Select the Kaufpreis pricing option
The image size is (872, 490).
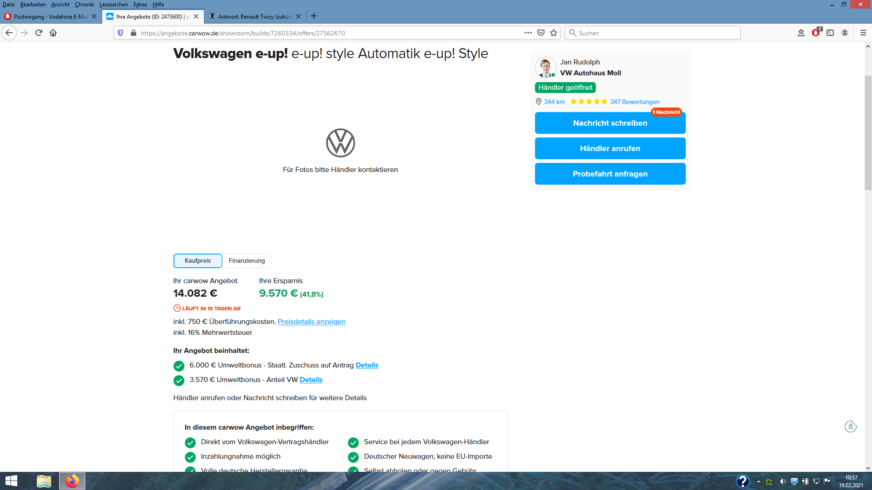tap(198, 261)
